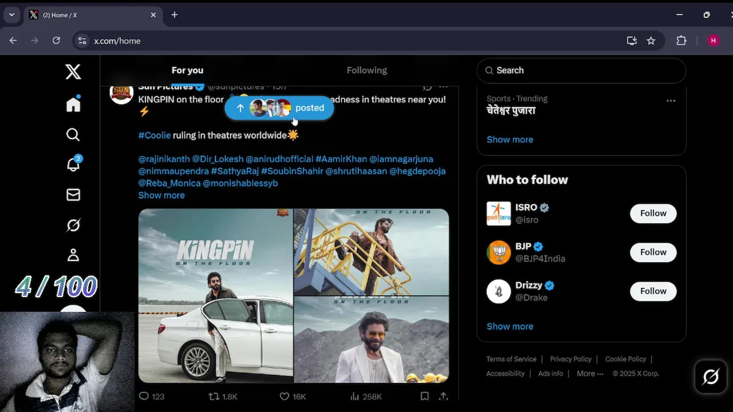Viewport: 733px width, 412px height.
Task: Open more options for trending topic
Action: pos(671,101)
